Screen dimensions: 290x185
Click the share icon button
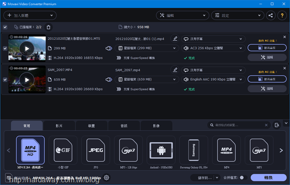(271, 15)
